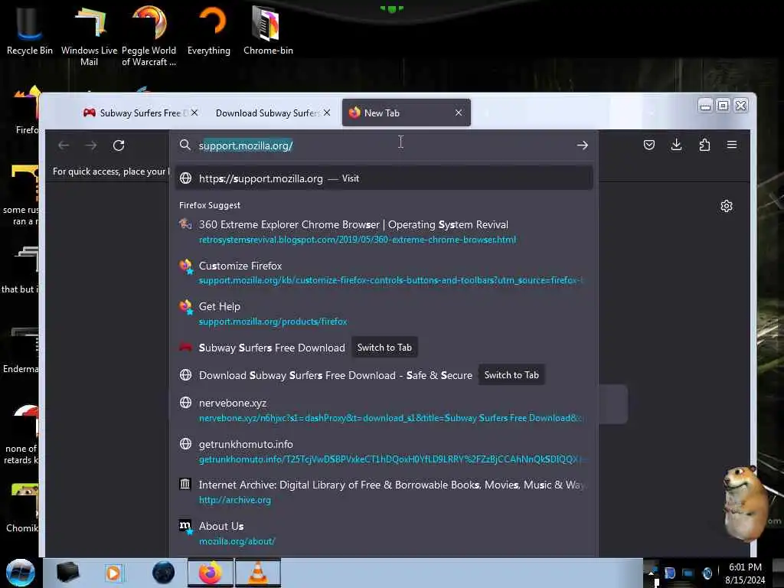Click the search magnifier in address bar

pos(185,145)
